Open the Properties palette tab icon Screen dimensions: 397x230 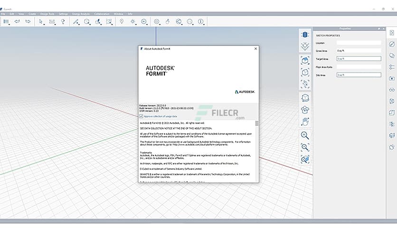(392, 33)
